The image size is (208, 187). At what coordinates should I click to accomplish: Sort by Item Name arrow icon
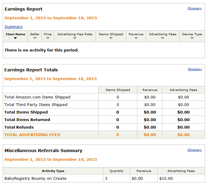15,38
